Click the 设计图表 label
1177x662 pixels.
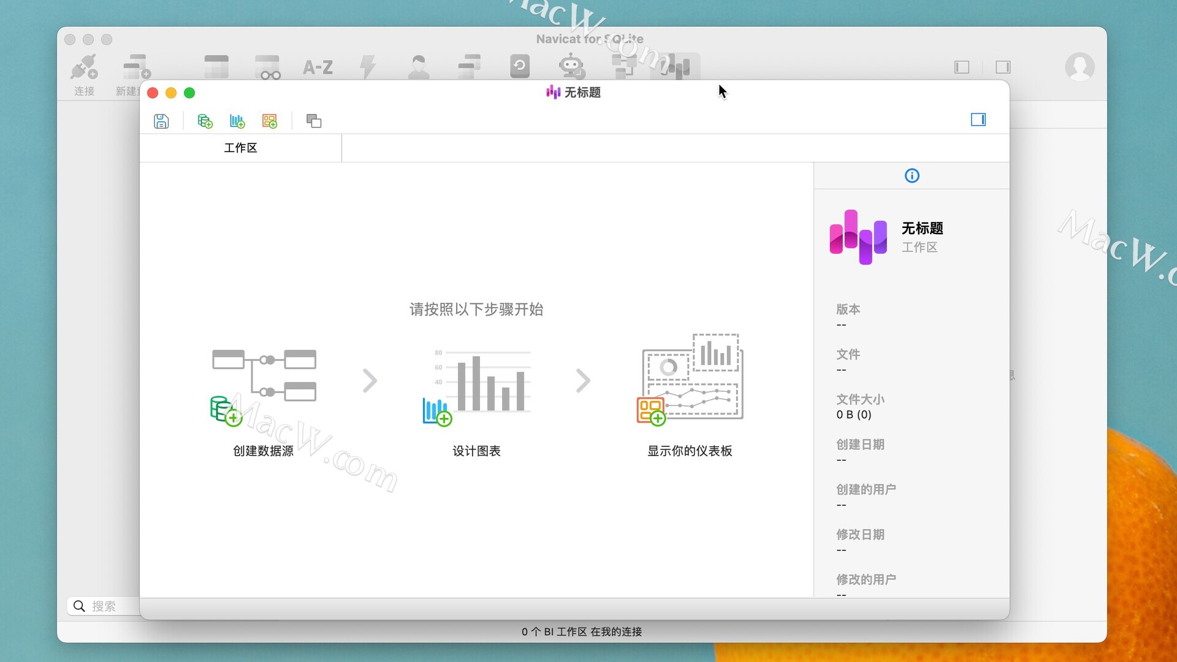(476, 451)
